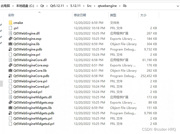The image size is (180, 134).
Task: Expand the chevron after Qt5.12.11 breadcrumb
Action: [x=67, y=6]
